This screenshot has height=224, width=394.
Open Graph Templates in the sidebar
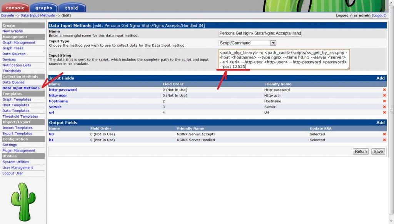click(x=17, y=99)
